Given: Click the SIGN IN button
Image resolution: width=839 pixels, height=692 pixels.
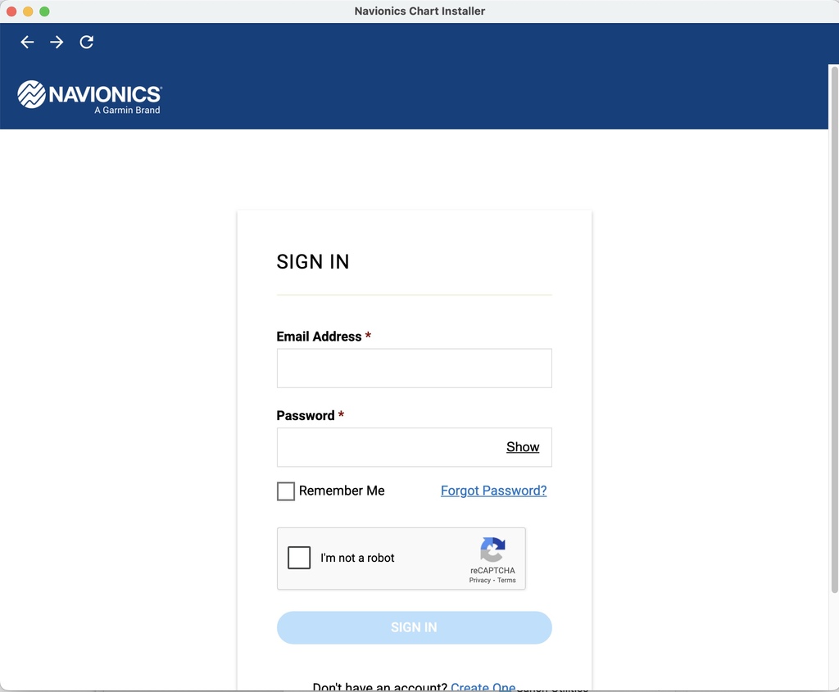Looking at the screenshot, I should pyautogui.click(x=414, y=627).
